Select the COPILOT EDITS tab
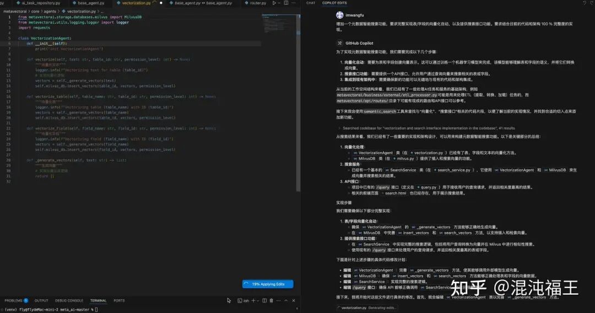This screenshot has height=313, width=595. [334, 3]
